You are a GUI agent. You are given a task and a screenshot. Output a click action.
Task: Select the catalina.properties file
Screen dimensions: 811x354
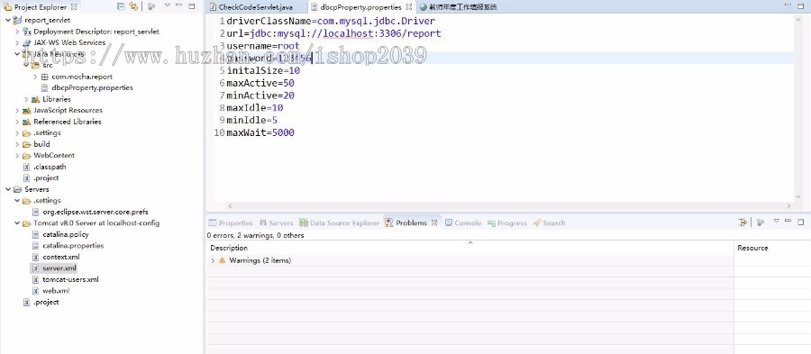pos(73,246)
